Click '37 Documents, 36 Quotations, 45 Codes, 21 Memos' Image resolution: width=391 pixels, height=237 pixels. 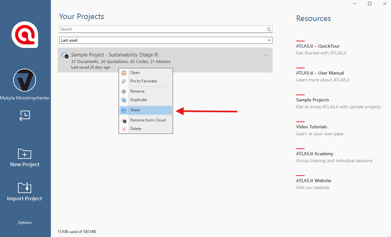[121, 62]
